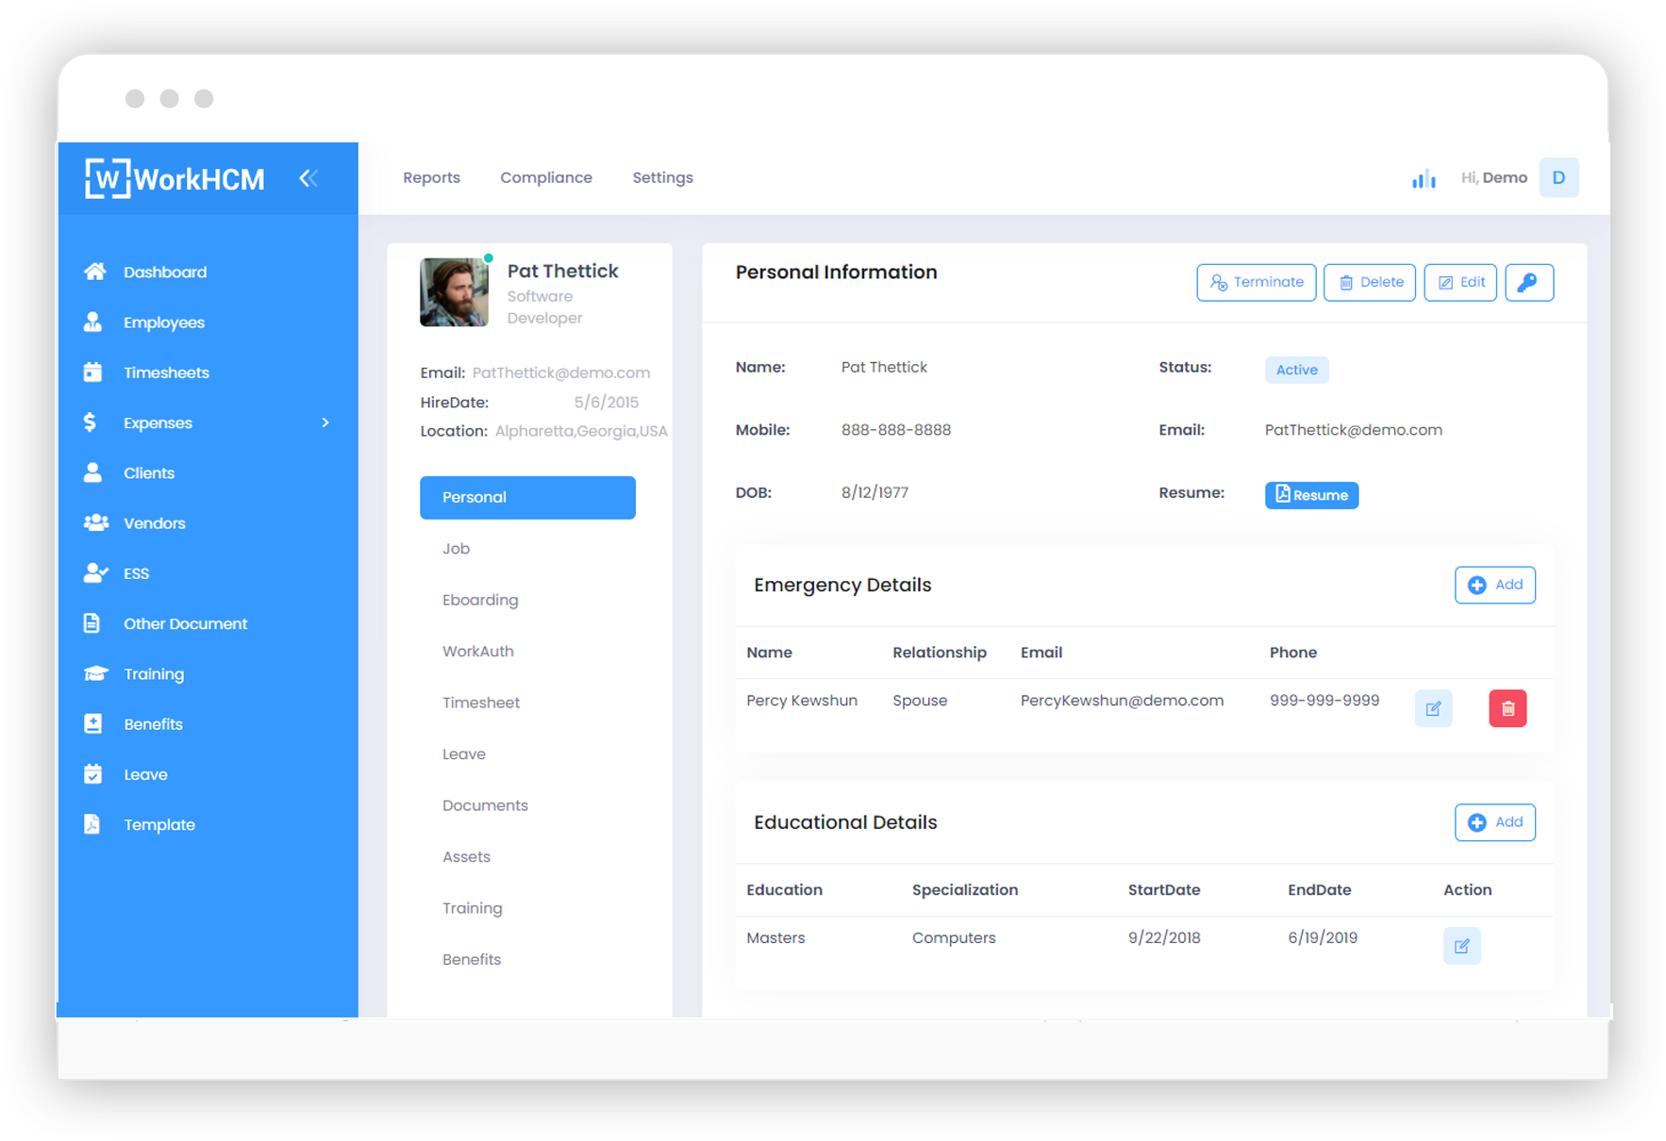Click the Dashboard label in sidebar
The width and height of the screenshot is (1666, 1141).
[x=165, y=272]
